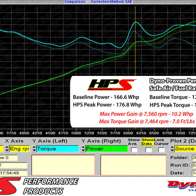Click the 4250 rpm axis label
The image size is (196, 196).
tap(37, 133)
